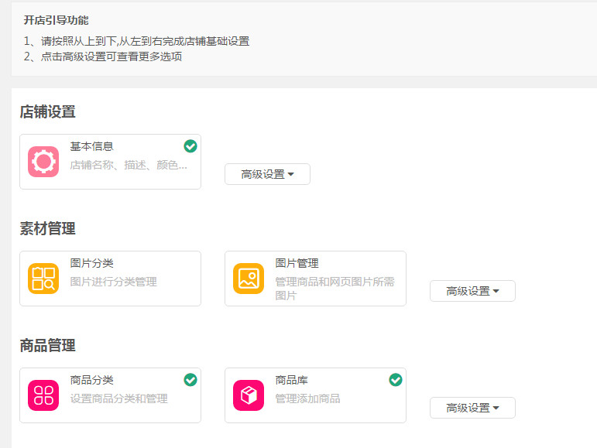The height and width of the screenshot is (448, 597).
Task: Open the 图片分类 title link
Action: 91,263
